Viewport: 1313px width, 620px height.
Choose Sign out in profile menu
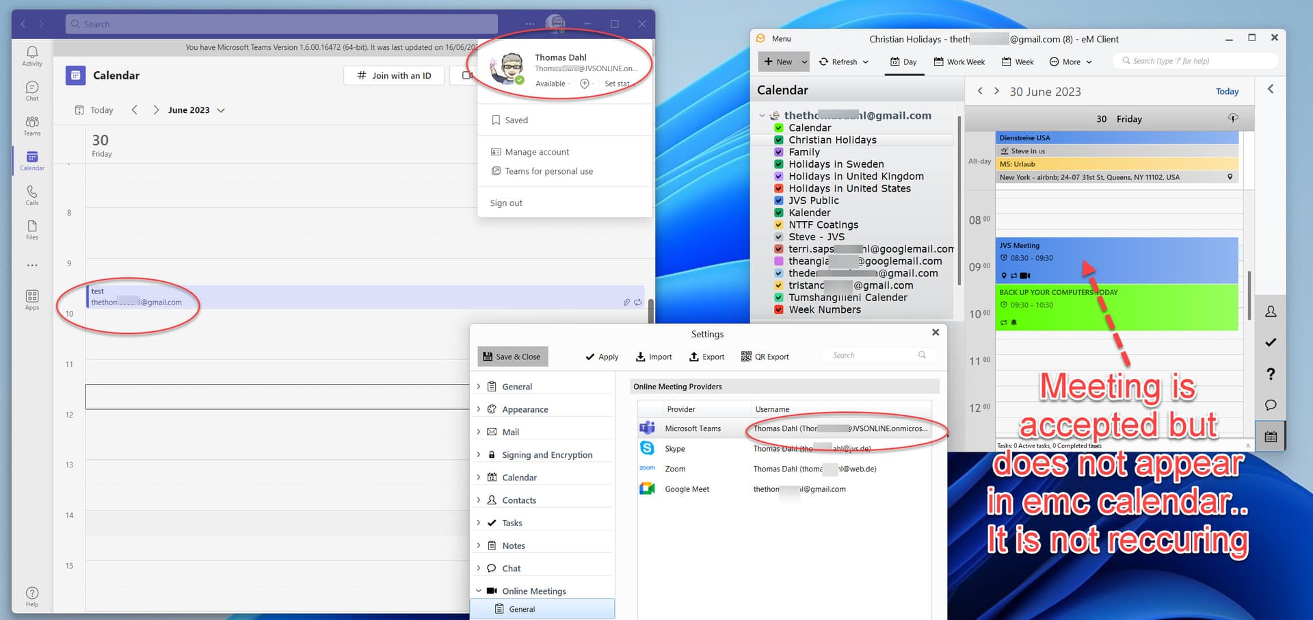(506, 203)
